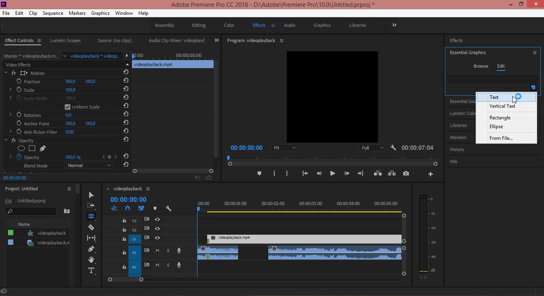Select the Hand tool

pos(91,260)
